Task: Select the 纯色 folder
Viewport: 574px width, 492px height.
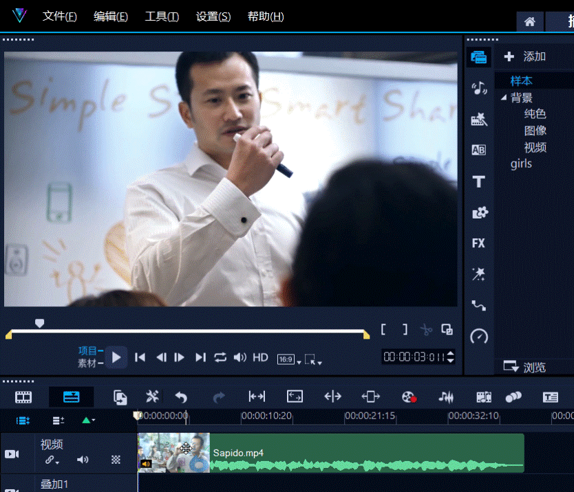Action: point(535,114)
